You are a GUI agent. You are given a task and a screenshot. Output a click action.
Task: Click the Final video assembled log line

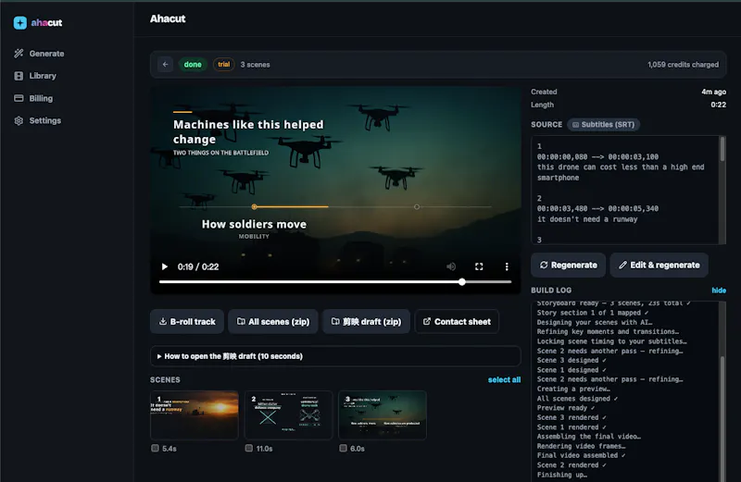coord(582,455)
